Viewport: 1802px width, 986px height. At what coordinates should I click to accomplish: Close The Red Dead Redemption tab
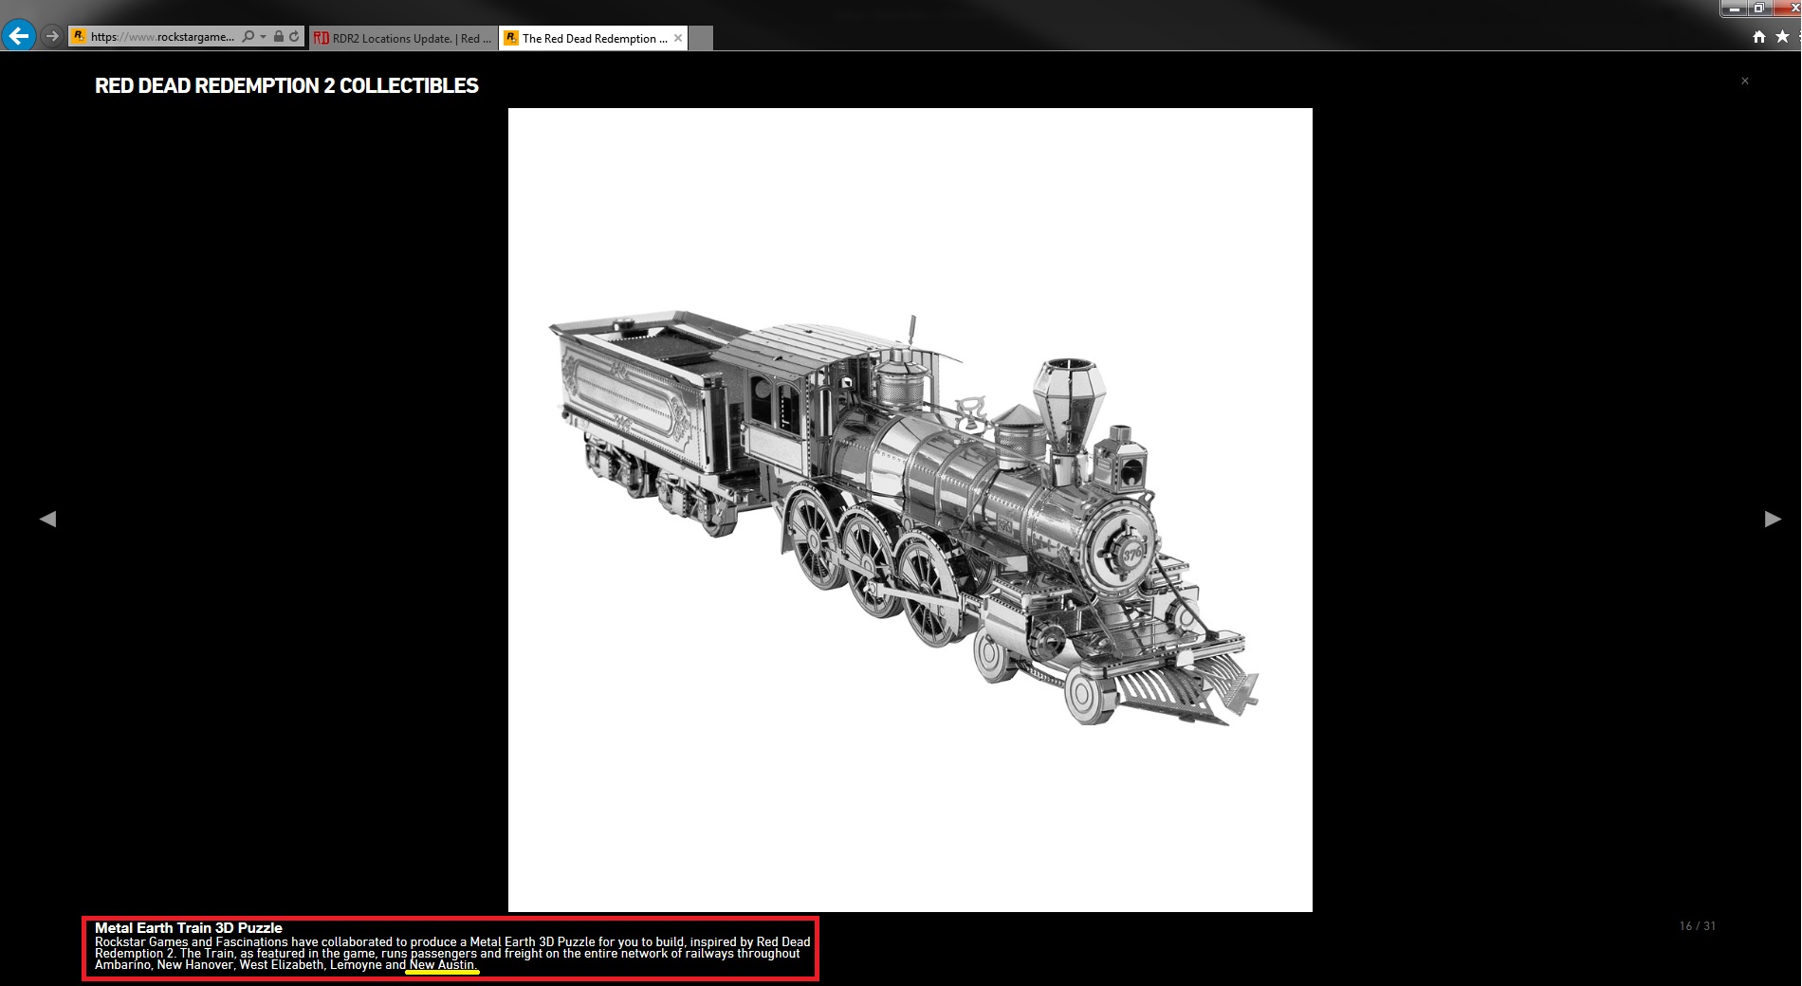678,38
